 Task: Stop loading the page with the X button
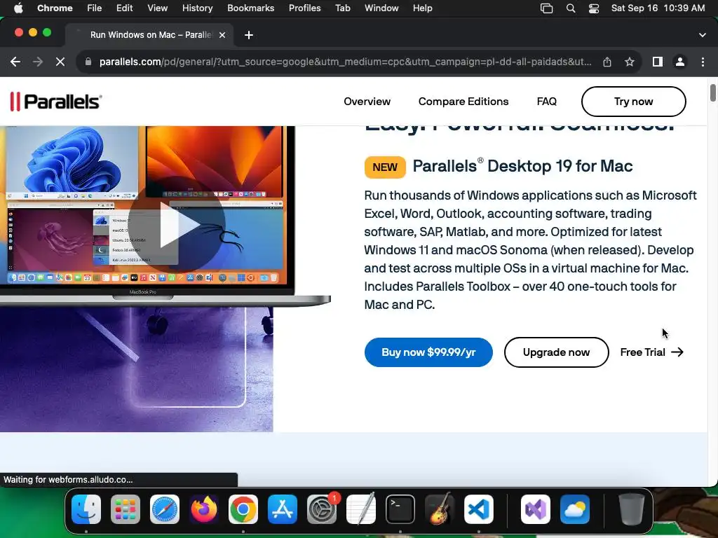[60, 62]
